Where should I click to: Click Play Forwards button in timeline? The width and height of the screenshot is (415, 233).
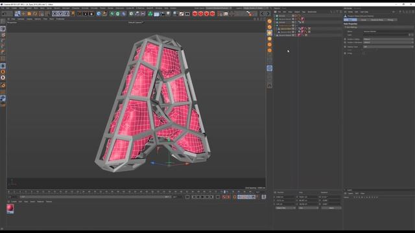tap(202, 197)
